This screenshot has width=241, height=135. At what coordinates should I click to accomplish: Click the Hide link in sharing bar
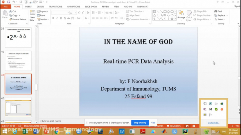point(153,123)
